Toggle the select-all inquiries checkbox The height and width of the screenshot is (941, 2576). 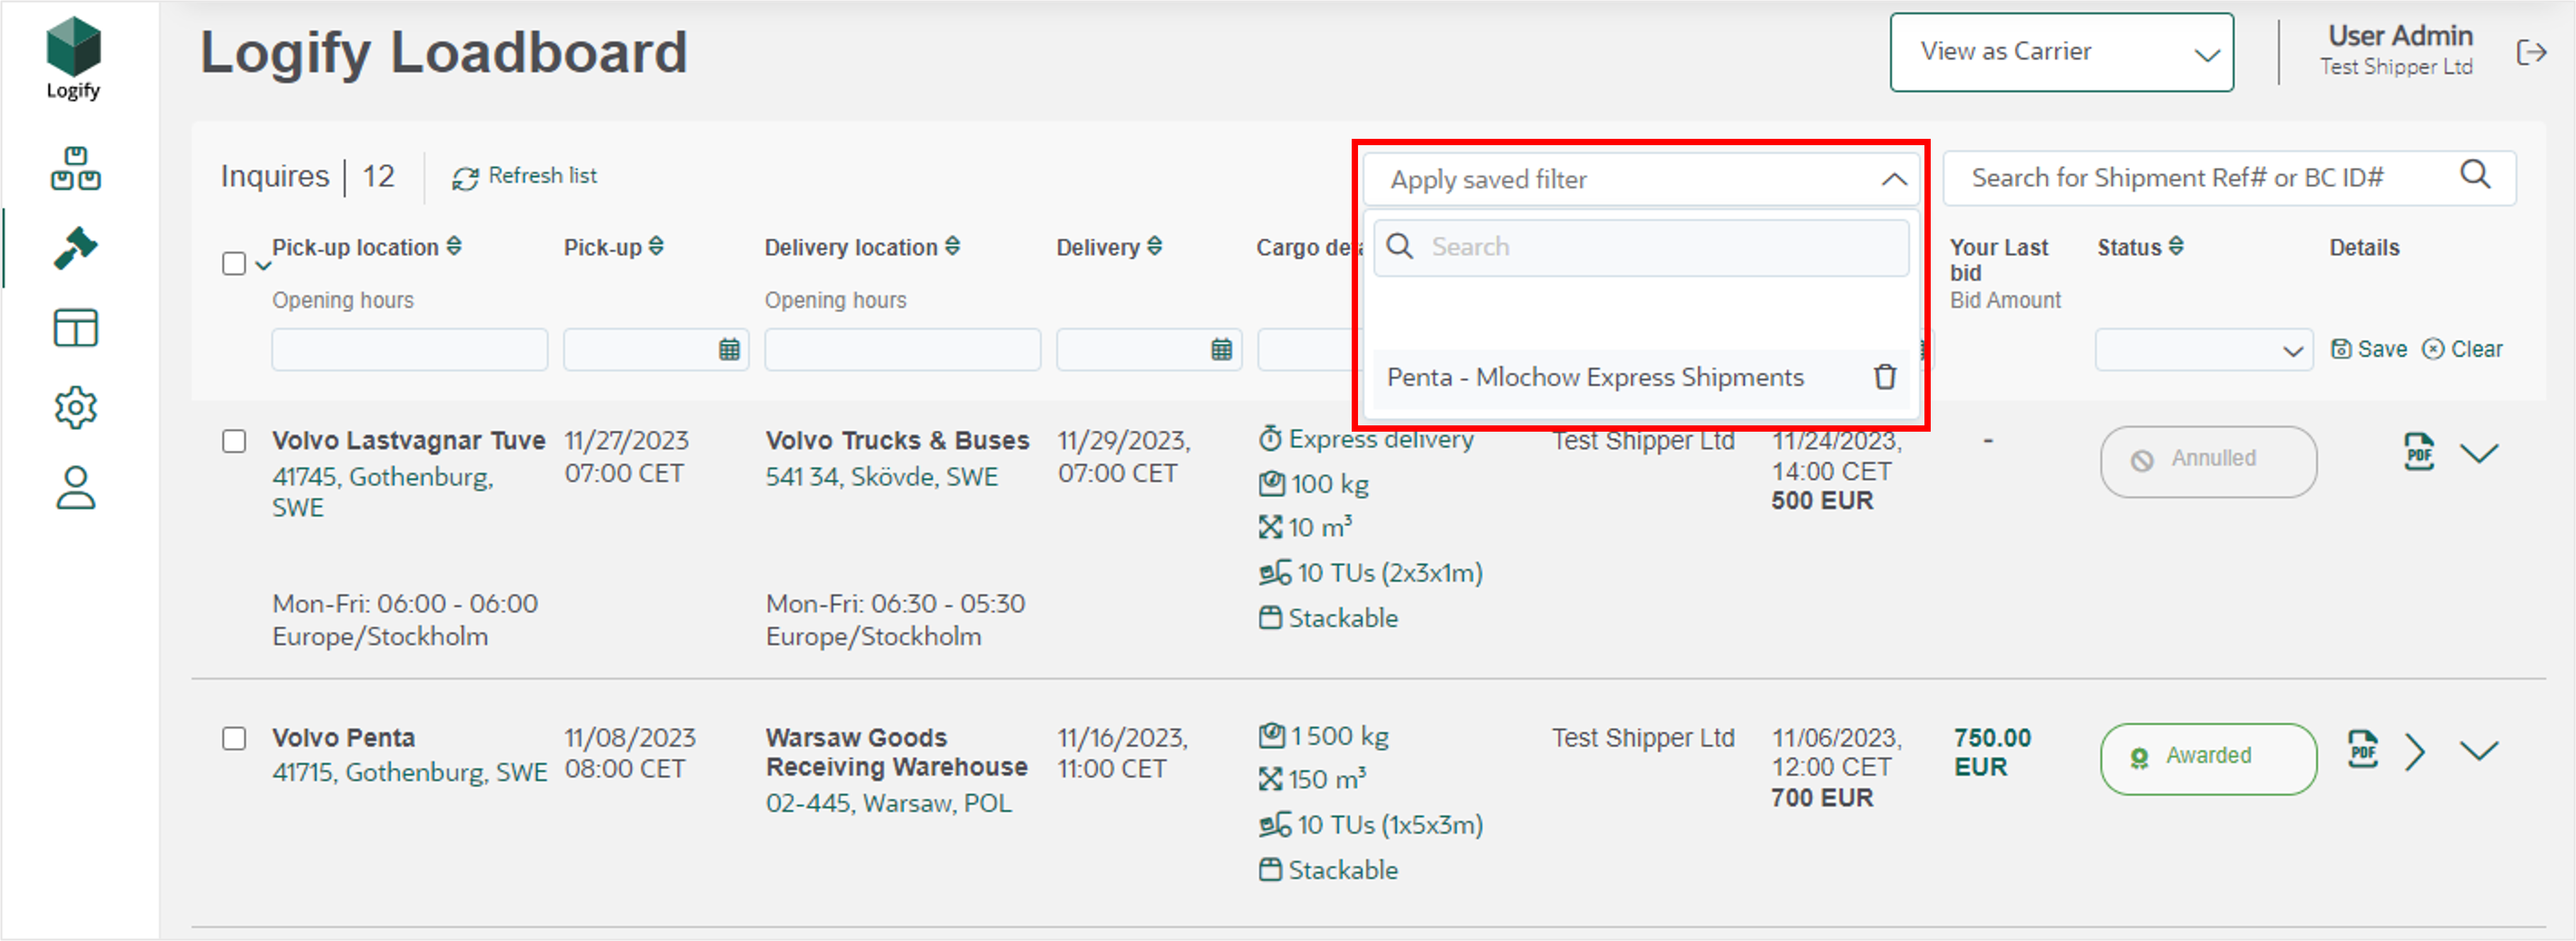(x=234, y=264)
